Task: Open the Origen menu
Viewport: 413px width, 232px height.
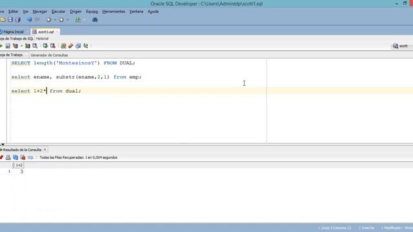Action: 76,12
